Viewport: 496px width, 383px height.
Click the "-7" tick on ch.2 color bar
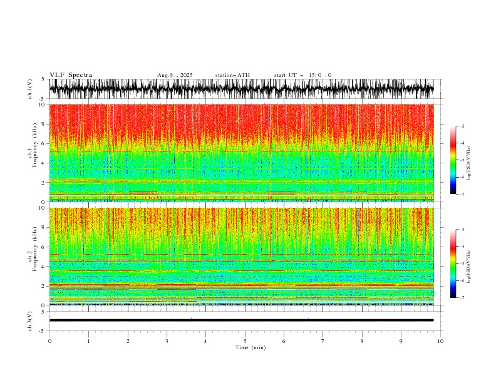(x=462, y=298)
